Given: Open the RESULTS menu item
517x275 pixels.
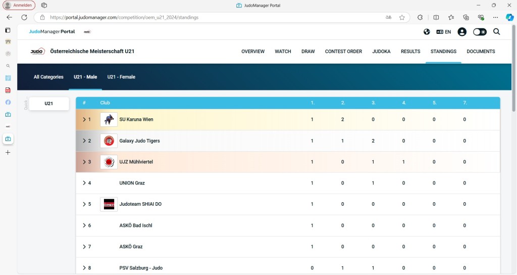Looking at the screenshot, I should [x=410, y=52].
